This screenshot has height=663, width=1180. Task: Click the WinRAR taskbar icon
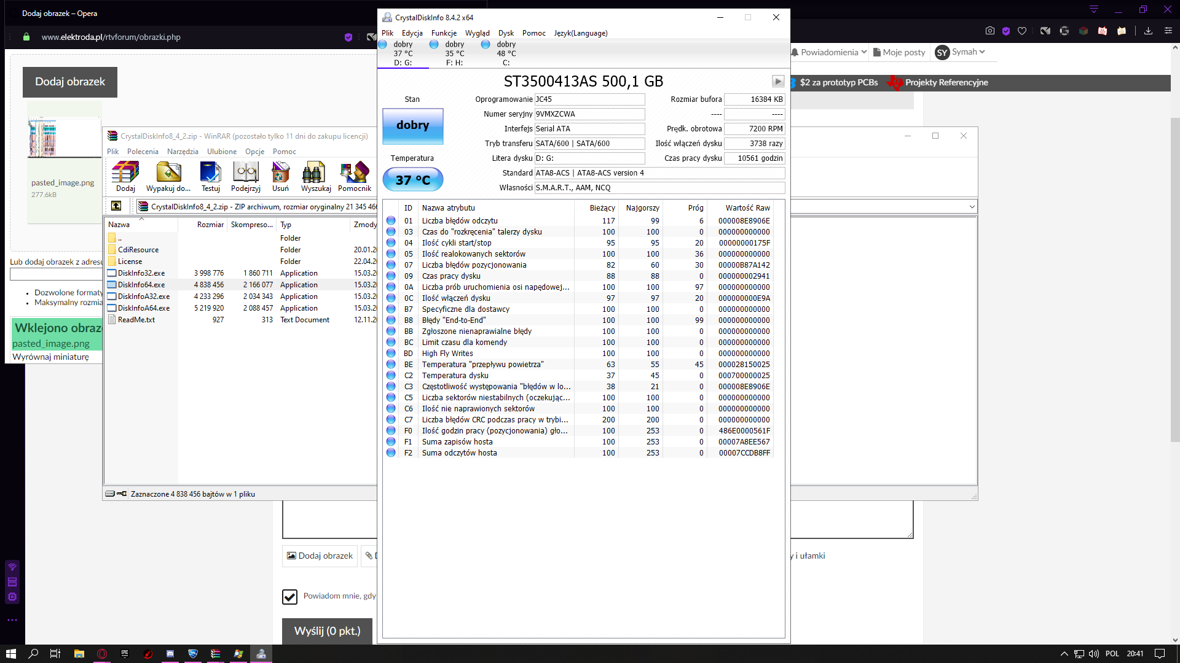pos(216,654)
